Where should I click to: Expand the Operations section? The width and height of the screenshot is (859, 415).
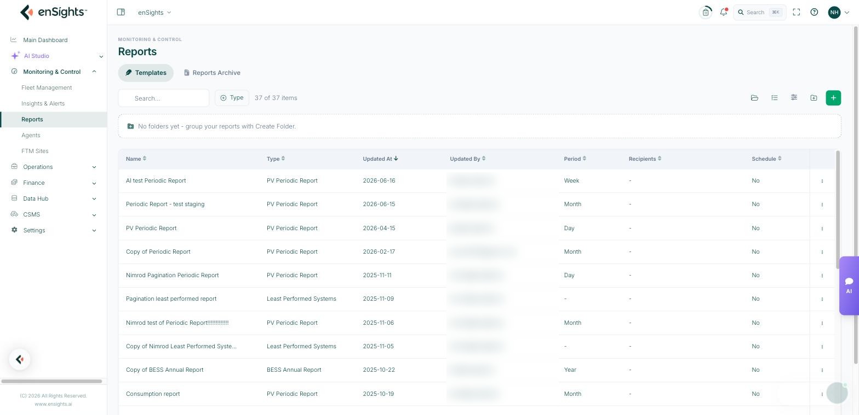coord(94,167)
